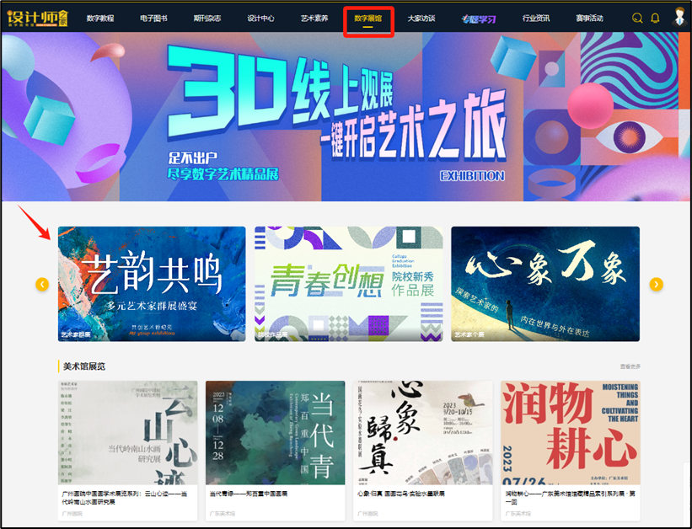Click the user avatar icon

pos(679,17)
